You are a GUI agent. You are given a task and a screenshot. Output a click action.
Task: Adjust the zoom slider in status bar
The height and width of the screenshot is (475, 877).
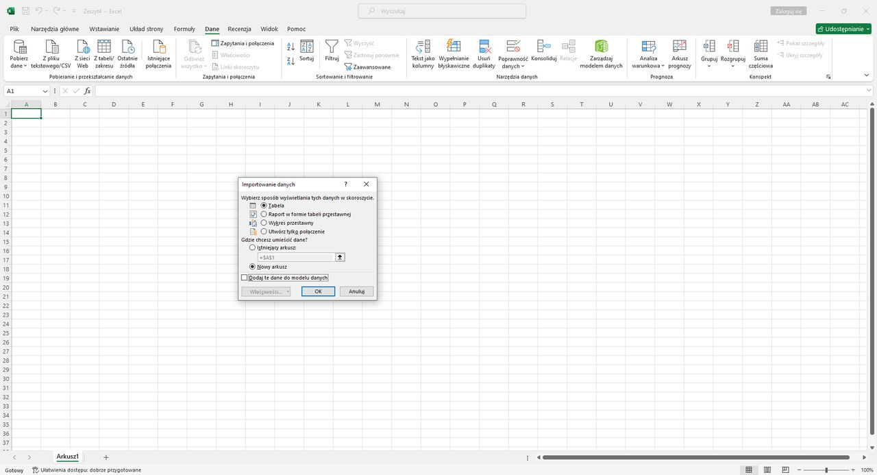(826, 470)
